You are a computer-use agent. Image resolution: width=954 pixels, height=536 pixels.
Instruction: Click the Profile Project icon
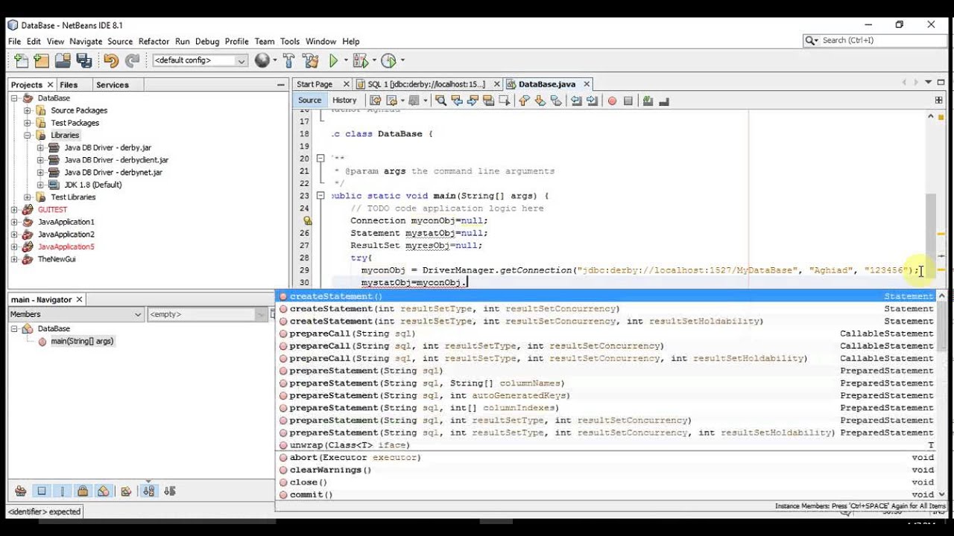pos(388,61)
